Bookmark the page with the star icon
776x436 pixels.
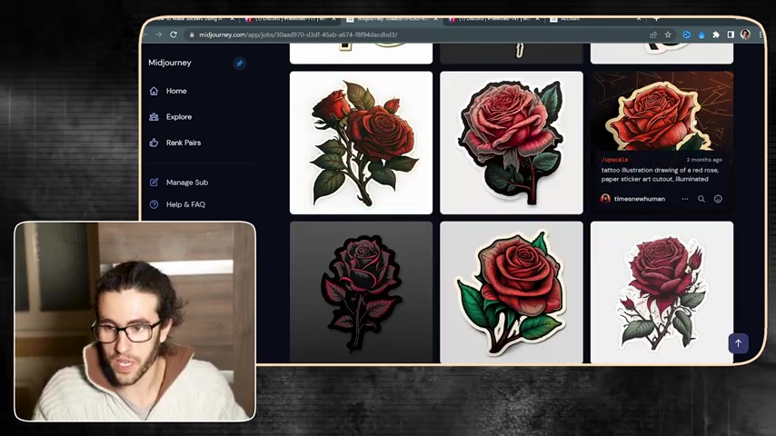(668, 35)
